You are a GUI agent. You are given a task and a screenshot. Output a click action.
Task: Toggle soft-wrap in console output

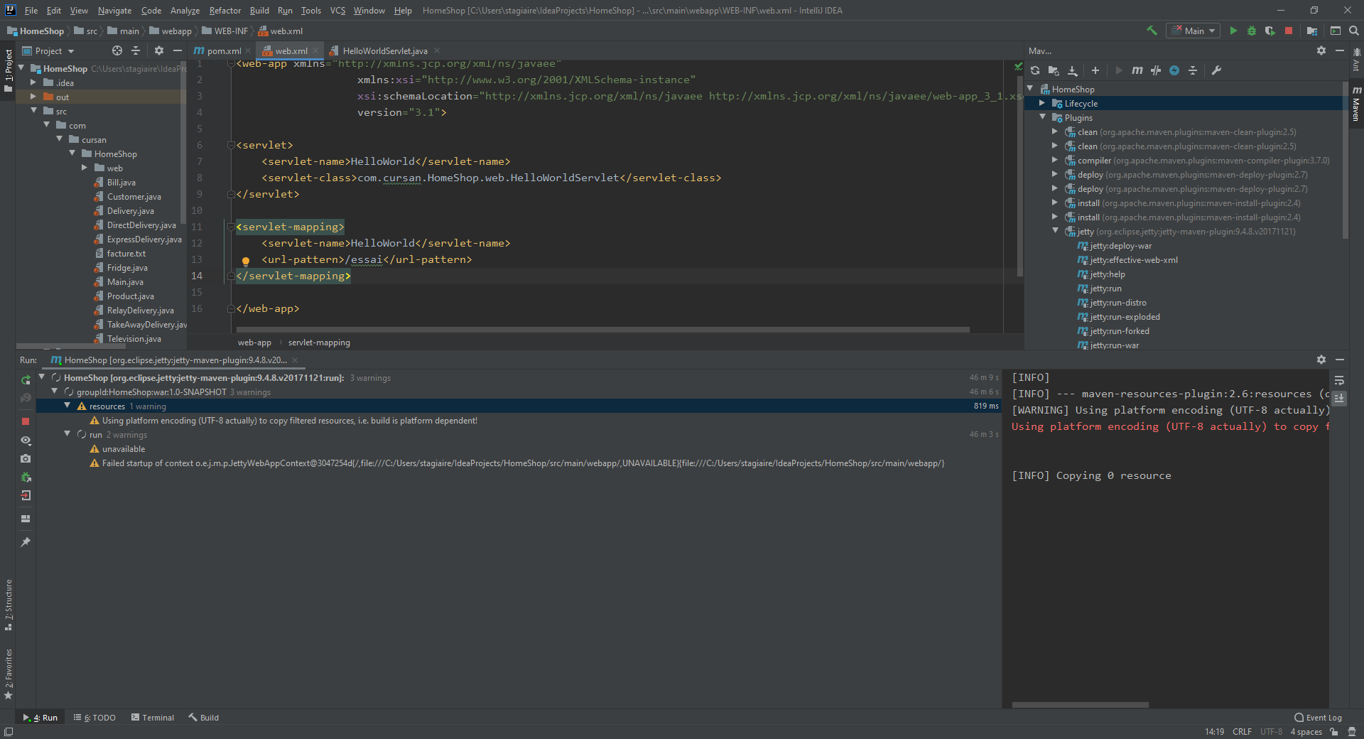1339,380
